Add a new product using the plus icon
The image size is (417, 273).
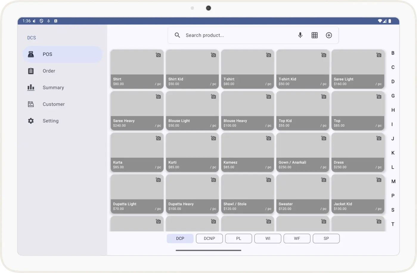pyautogui.click(x=329, y=35)
